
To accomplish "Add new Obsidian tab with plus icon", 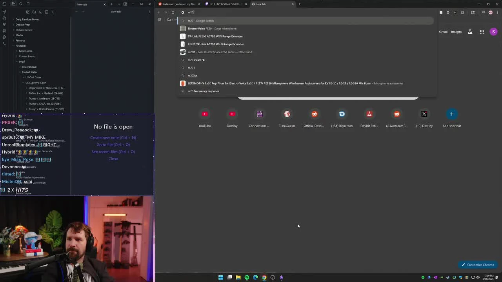I will (111, 4).
